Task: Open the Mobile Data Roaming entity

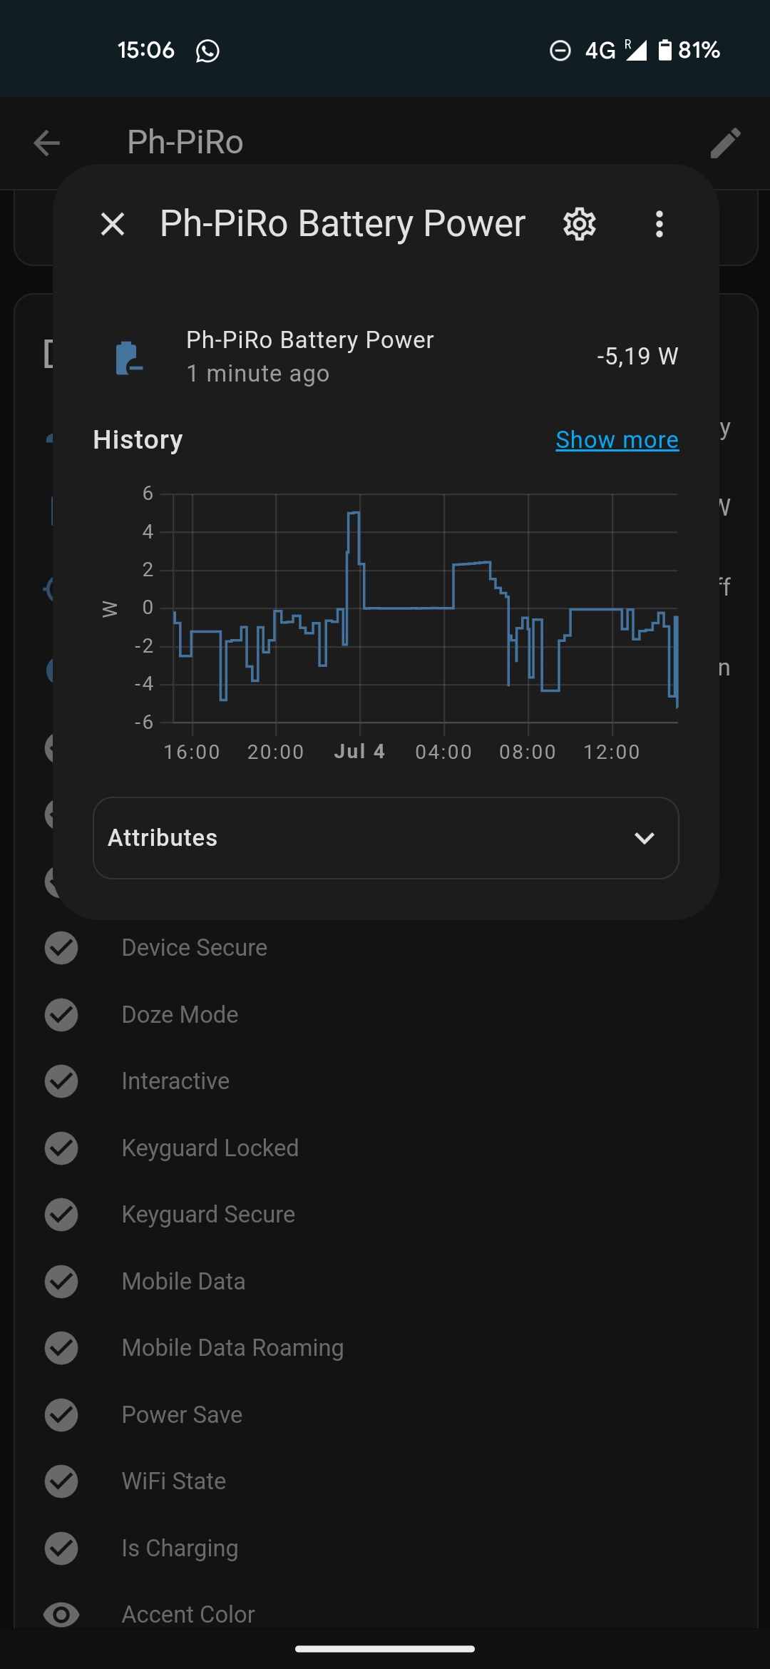Action: coord(232,1348)
